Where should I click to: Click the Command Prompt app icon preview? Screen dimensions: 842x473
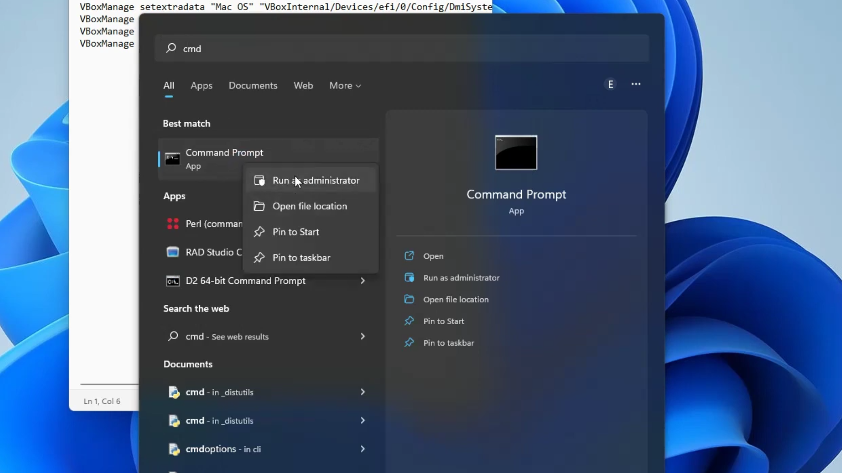[x=516, y=152]
